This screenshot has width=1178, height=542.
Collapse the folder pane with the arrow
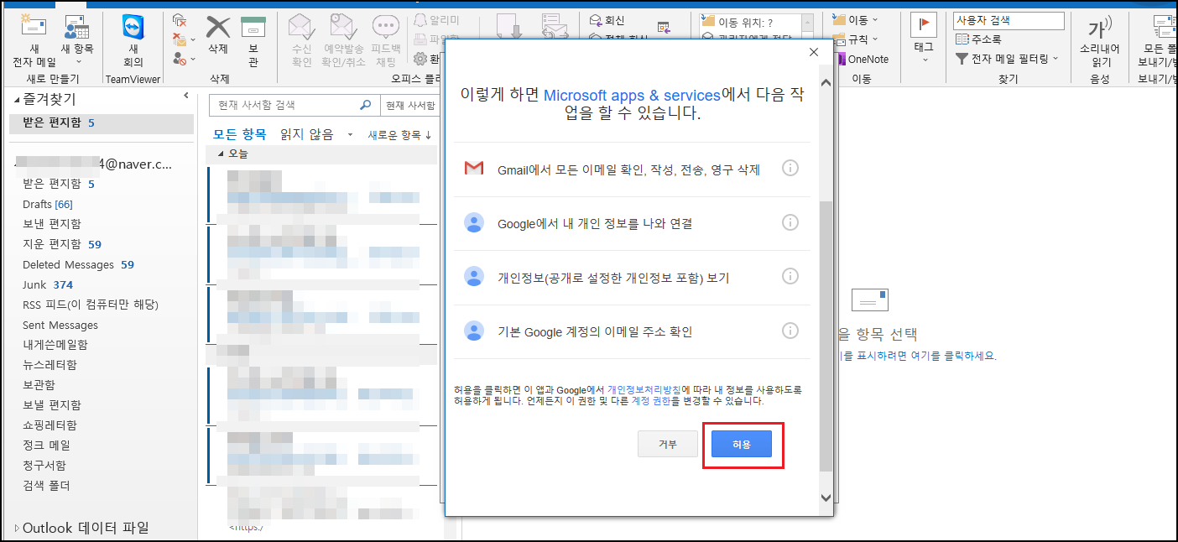[186, 96]
